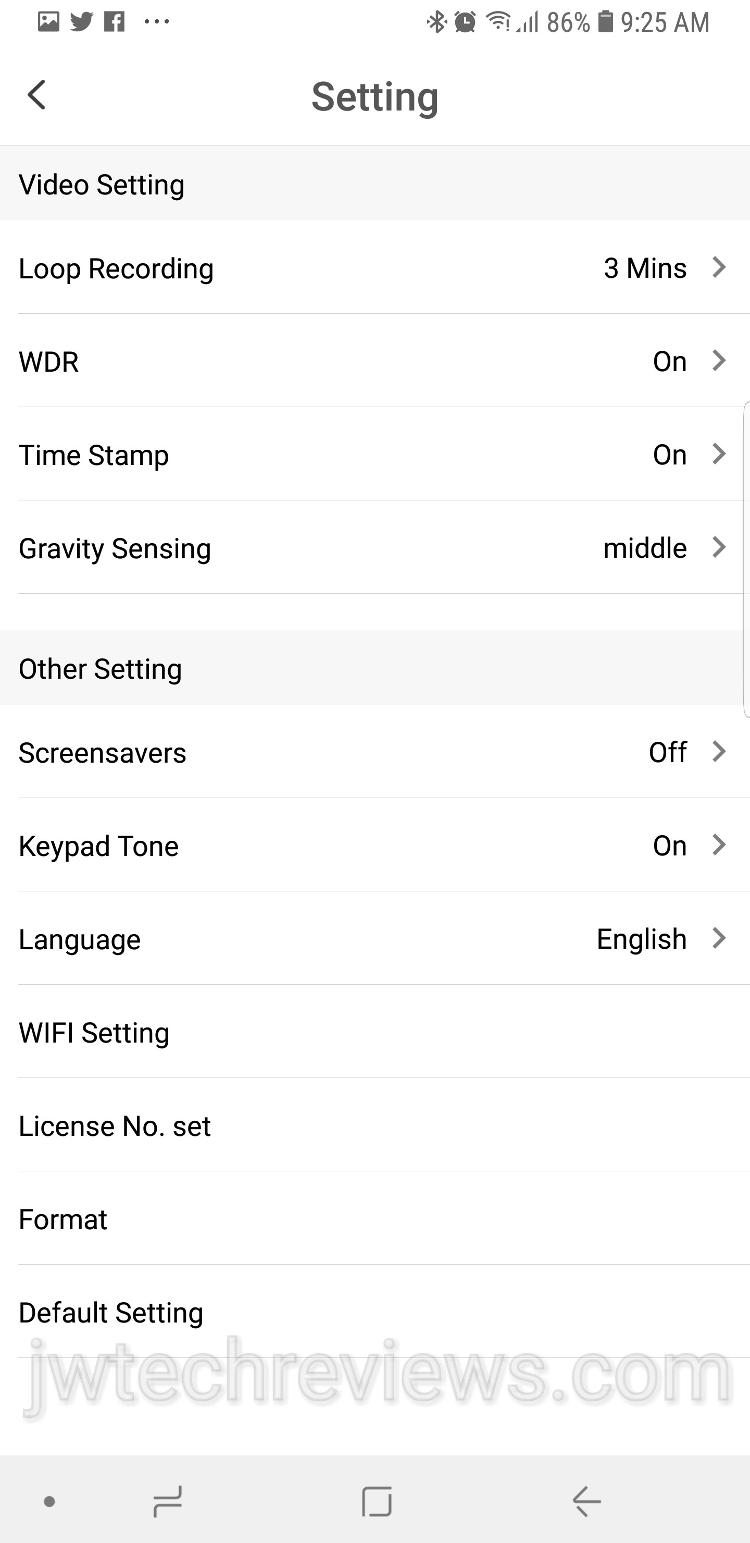Open Gravity Sensing chevron for sensitivity
Image resolution: width=750 pixels, height=1543 pixels.
pyautogui.click(x=718, y=547)
